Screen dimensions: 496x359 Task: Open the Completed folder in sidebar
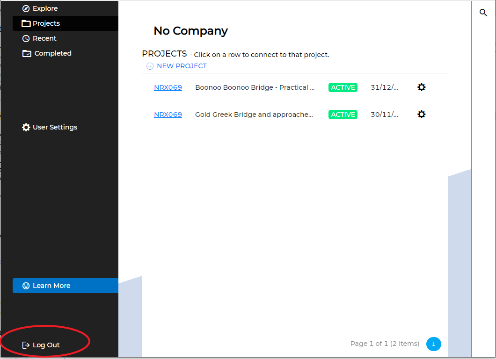coord(52,53)
